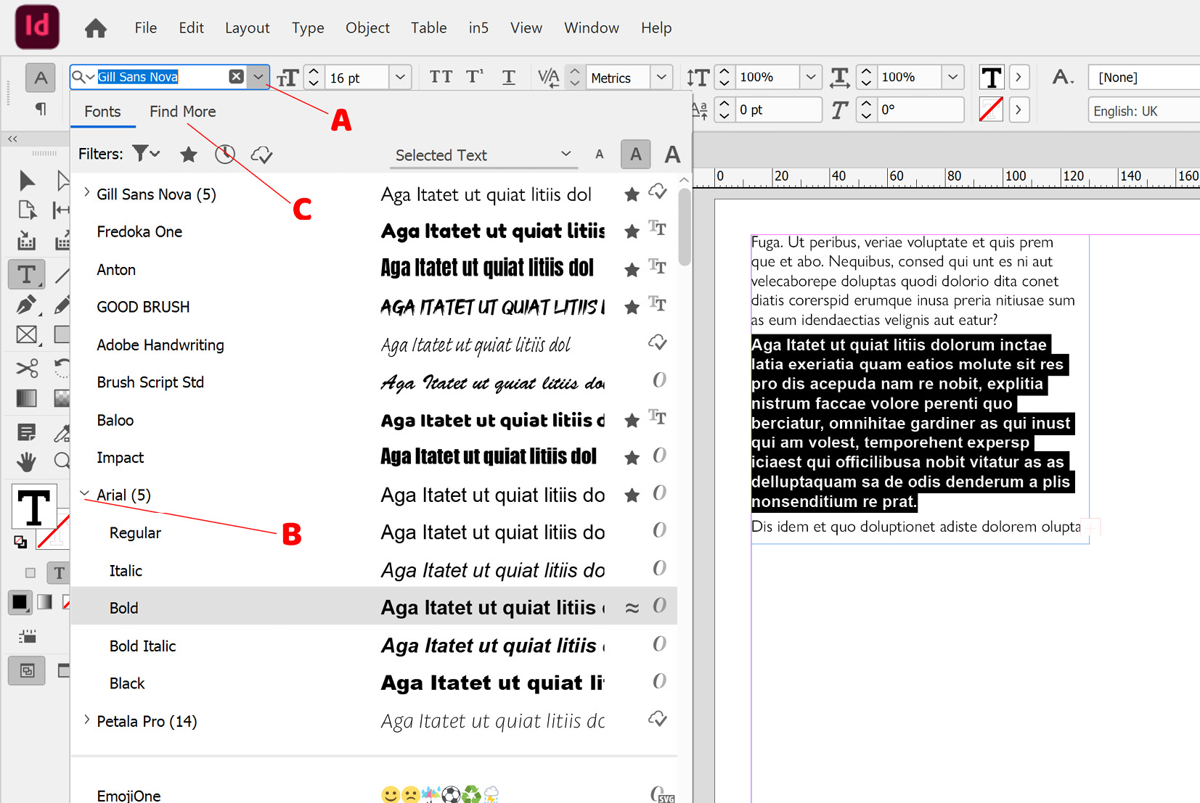1200x803 pixels.
Task: Open vertical scale 100% dropdown
Action: click(811, 77)
